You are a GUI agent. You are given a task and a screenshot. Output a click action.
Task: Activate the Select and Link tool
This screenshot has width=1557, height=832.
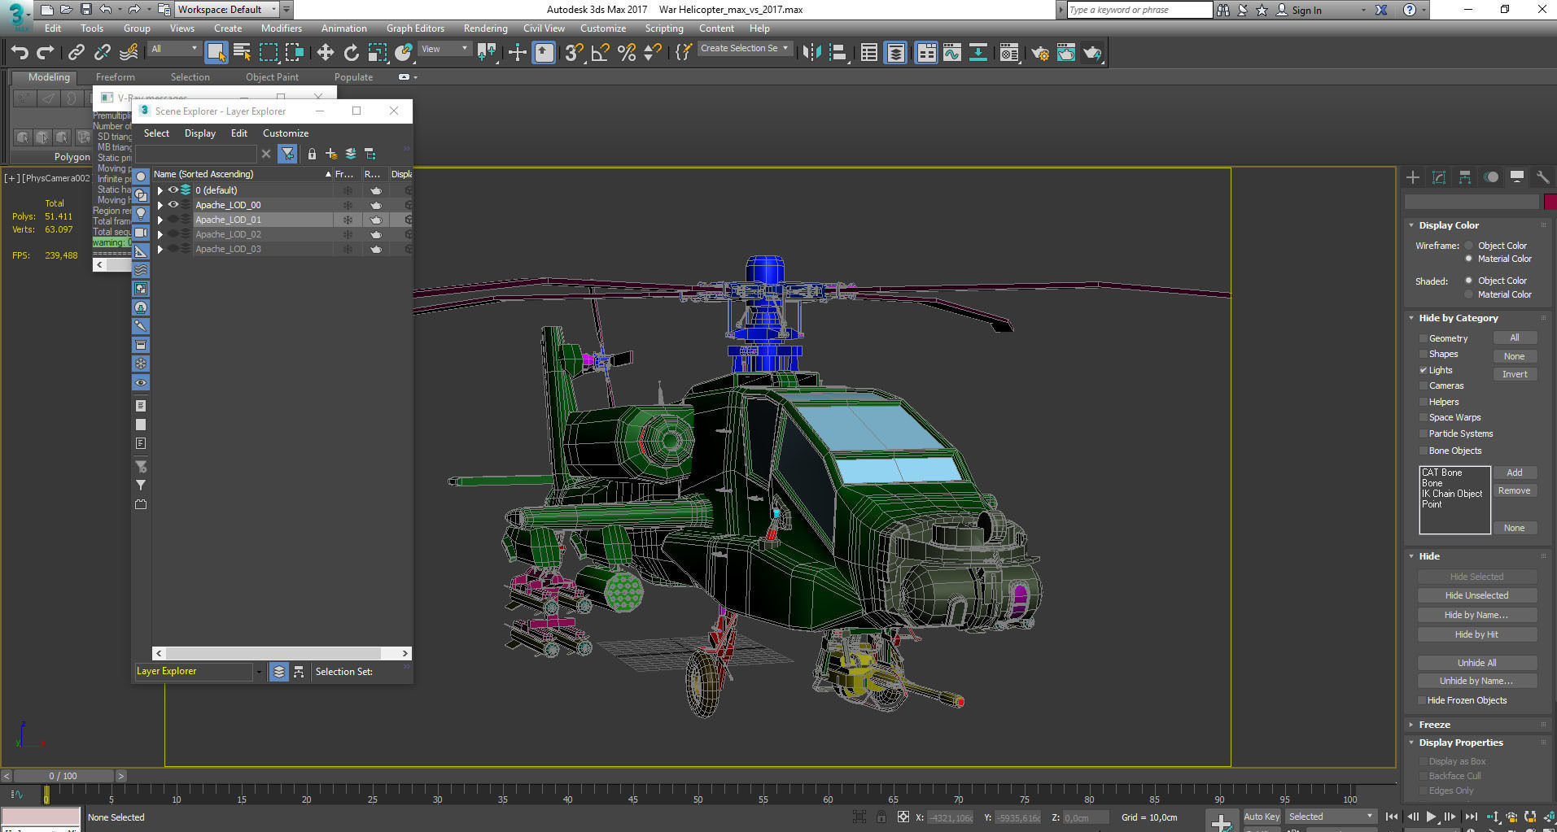click(x=76, y=53)
